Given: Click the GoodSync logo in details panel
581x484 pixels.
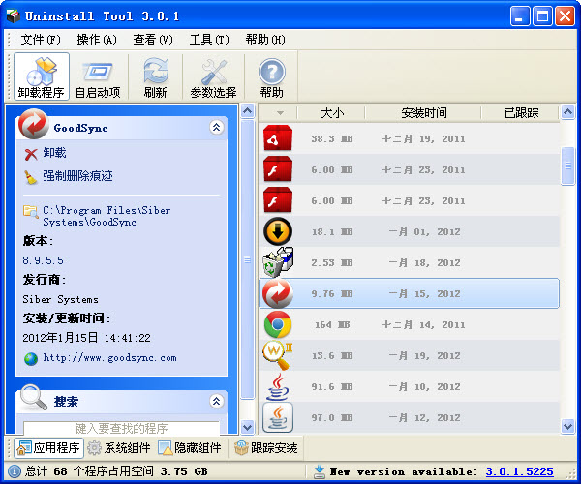Looking at the screenshot, I should (x=33, y=124).
